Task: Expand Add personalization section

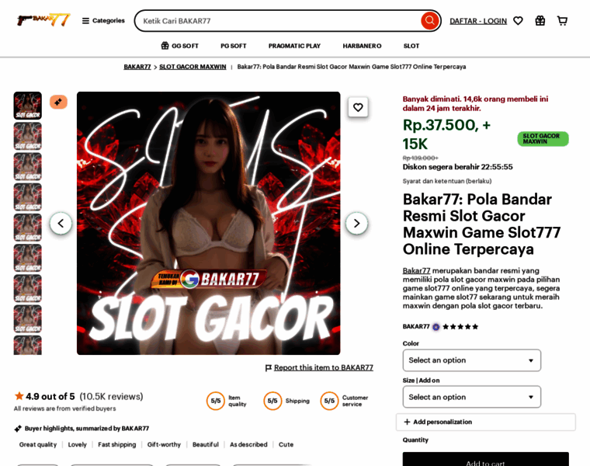Action: (485, 422)
